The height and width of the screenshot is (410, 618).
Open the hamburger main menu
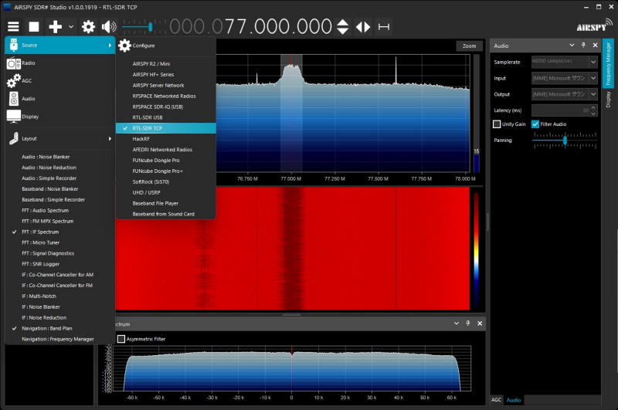coord(13,27)
